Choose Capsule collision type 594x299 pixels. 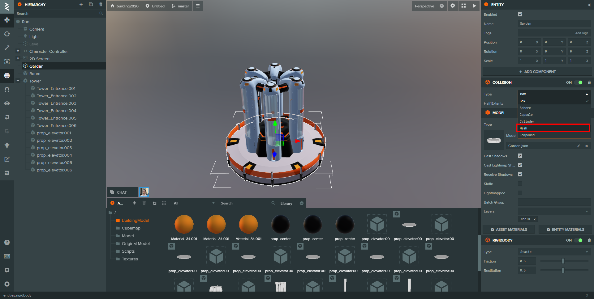pos(554,115)
